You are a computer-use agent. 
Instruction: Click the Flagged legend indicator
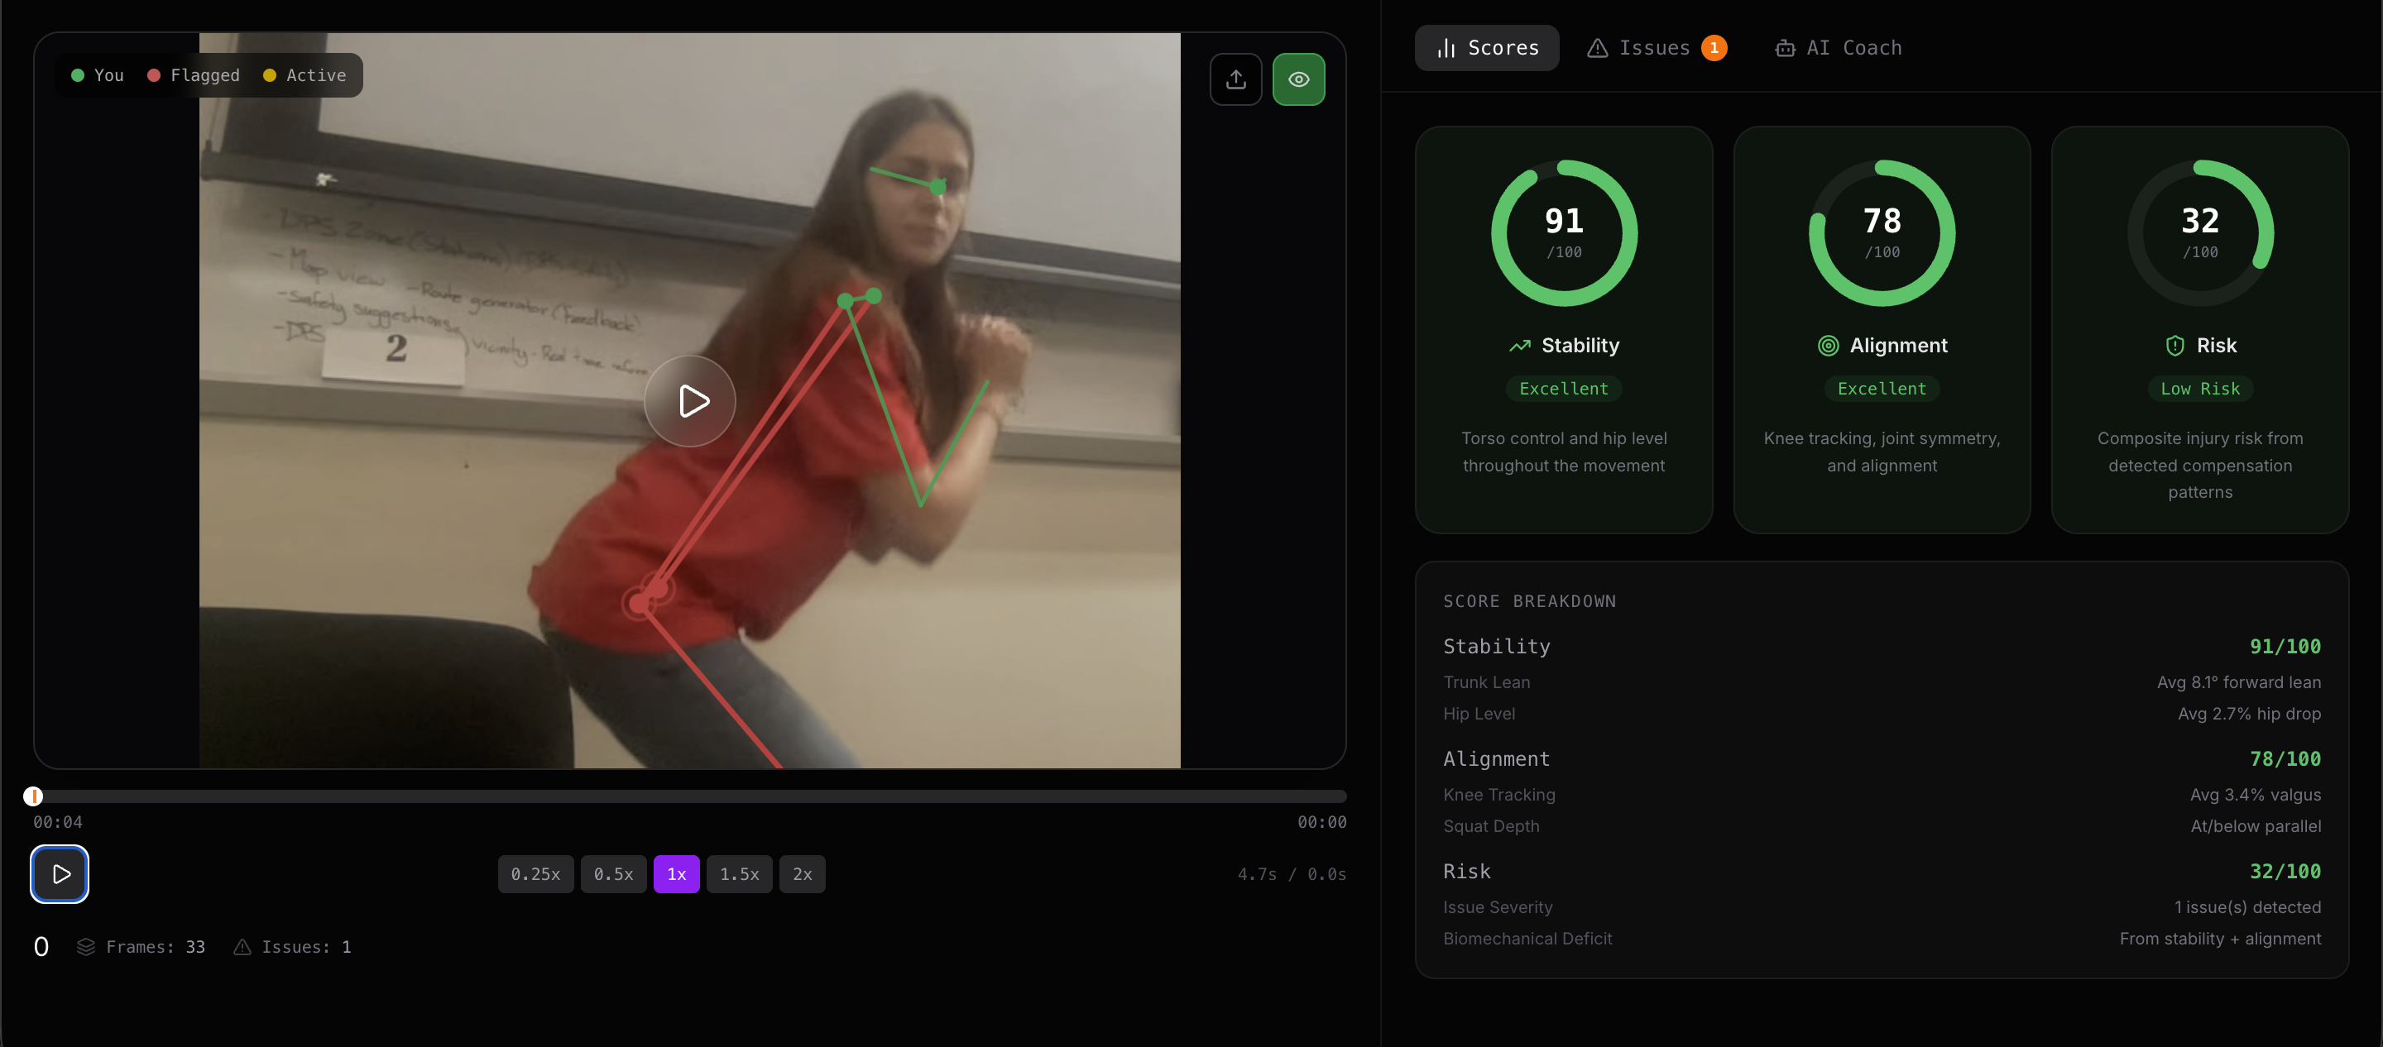(x=155, y=76)
